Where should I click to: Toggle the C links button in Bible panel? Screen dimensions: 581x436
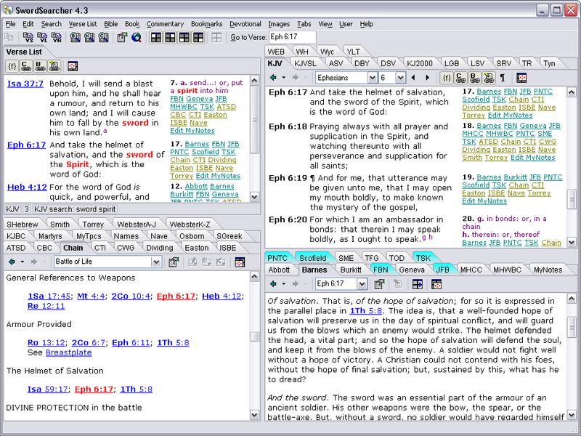click(x=461, y=78)
